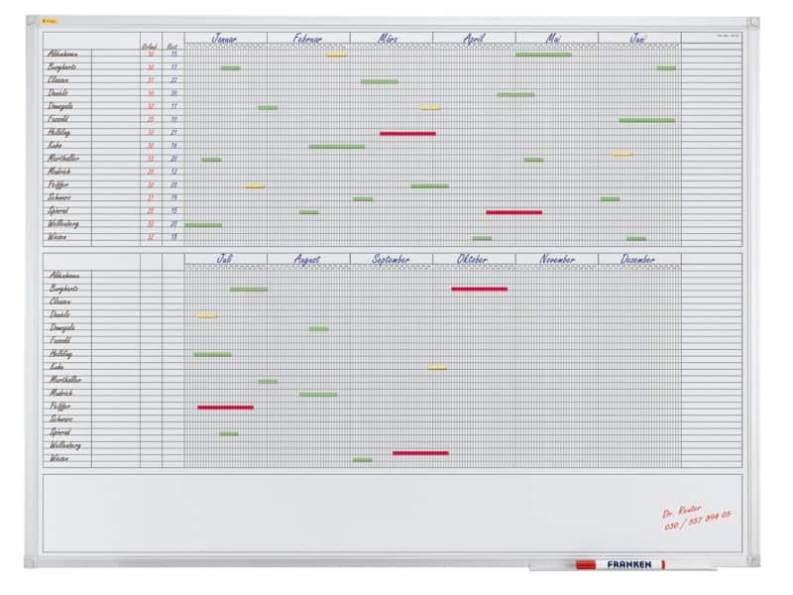Click the red Pfeiffer bar in Juli
Screen dimensions: 793x595
(225, 407)
